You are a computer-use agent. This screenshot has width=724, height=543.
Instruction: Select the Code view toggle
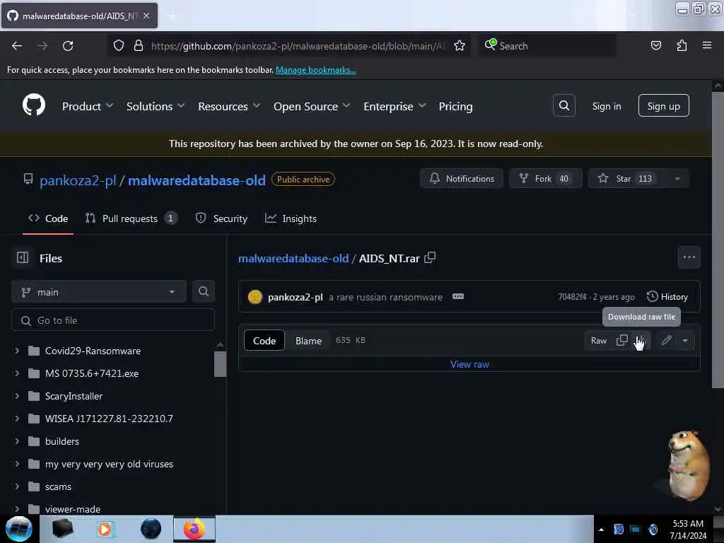(x=264, y=341)
